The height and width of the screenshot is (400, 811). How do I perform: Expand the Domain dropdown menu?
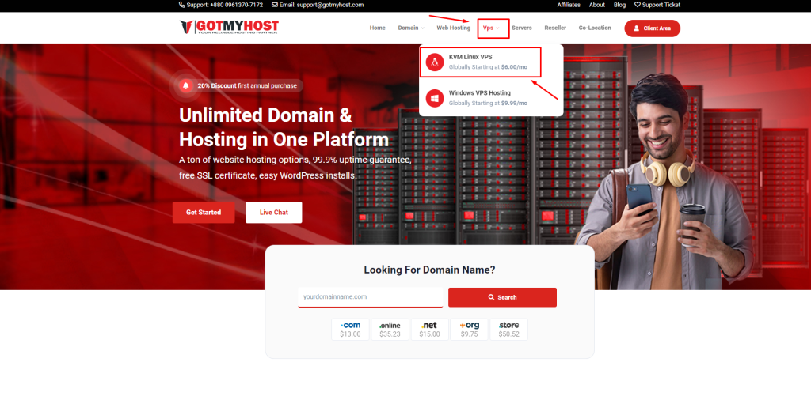(410, 28)
